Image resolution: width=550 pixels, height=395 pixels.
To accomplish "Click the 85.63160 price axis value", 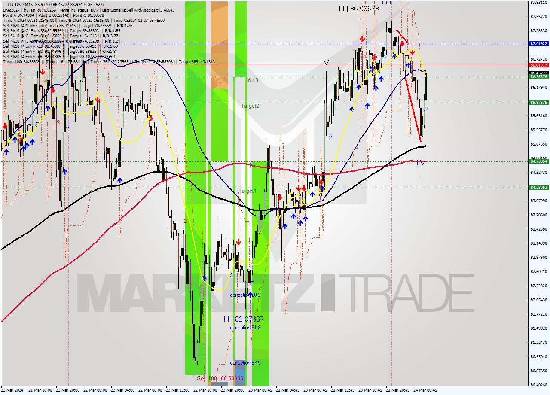I will (x=539, y=116).
